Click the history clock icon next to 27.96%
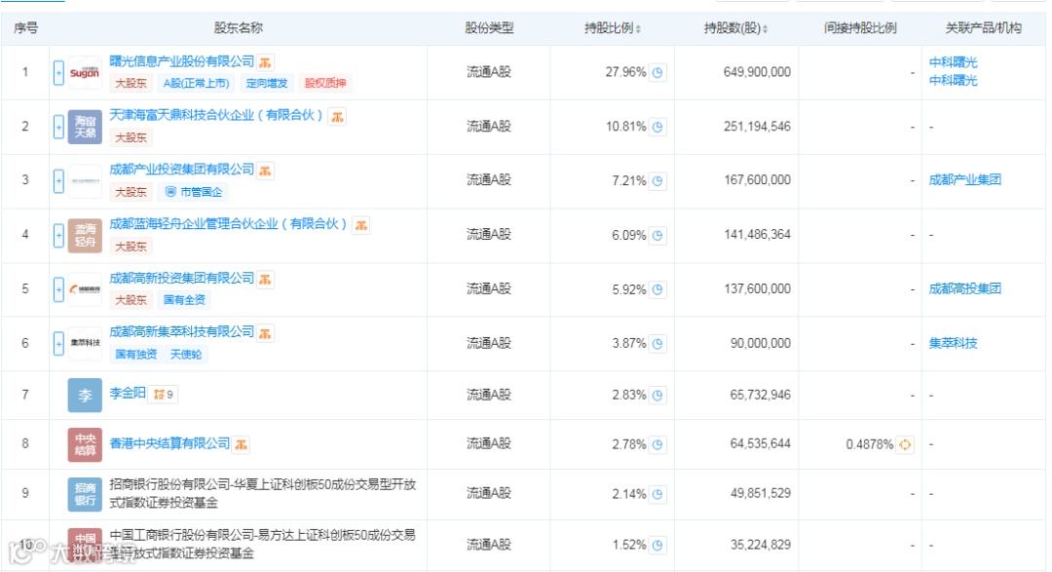Screen dimensions: 1052x572 (x=658, y=72)
